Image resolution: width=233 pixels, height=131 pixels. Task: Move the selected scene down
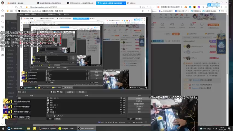(x=29, y=119)
